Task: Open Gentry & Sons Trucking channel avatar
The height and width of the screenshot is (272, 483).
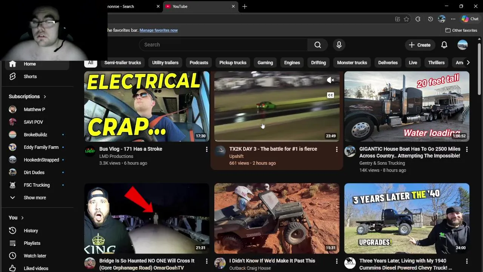Action: coord(350,151)
